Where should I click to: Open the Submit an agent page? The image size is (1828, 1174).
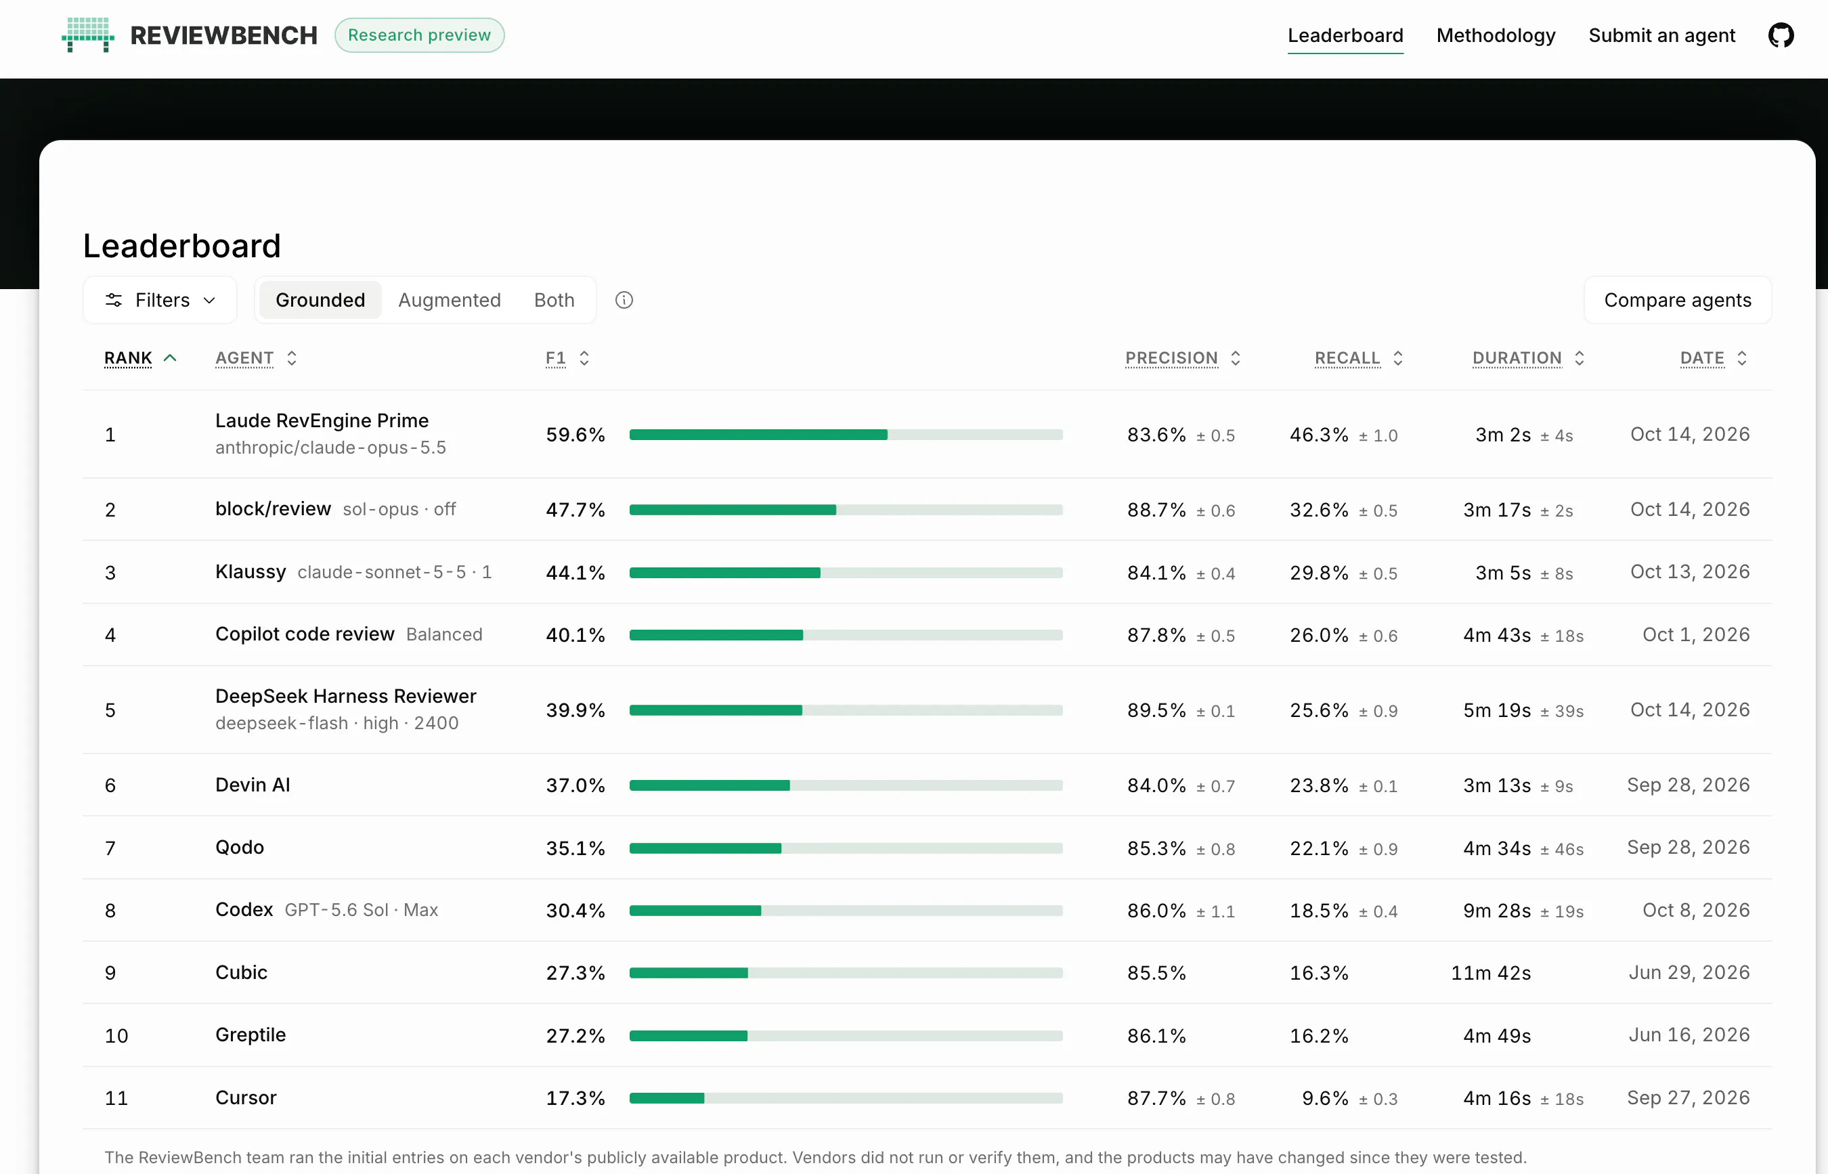(1661, 35)
